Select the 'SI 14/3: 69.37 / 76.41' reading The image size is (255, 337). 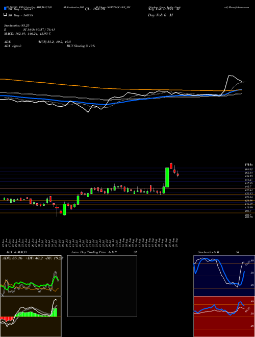click(x=39, y=30)
